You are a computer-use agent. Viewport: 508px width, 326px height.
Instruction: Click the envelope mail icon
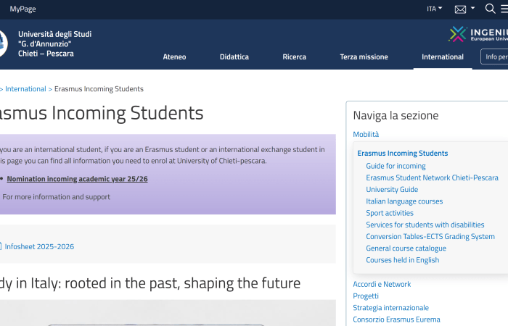pos(460,9)
